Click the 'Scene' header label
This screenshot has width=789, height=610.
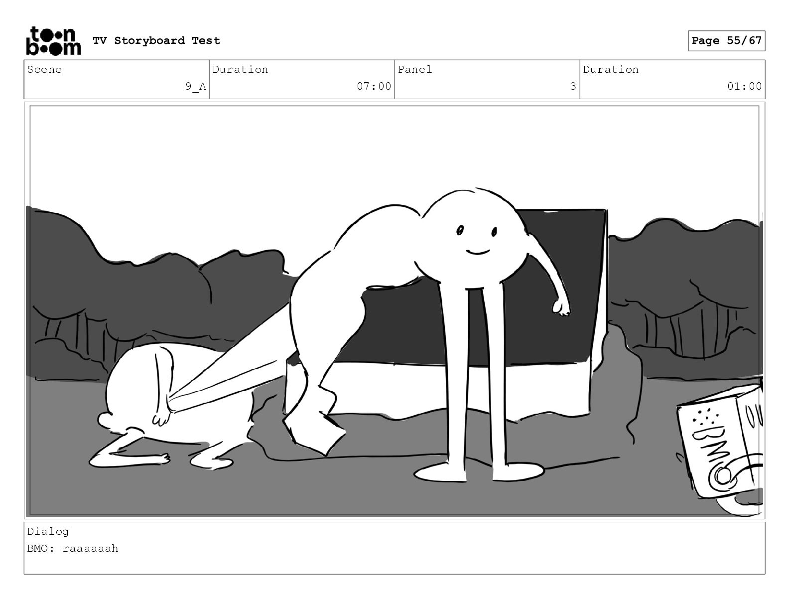click(x=44, y=69)
